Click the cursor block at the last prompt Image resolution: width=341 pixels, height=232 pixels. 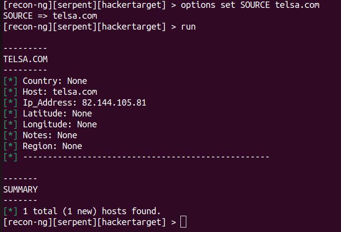point(183,222)
